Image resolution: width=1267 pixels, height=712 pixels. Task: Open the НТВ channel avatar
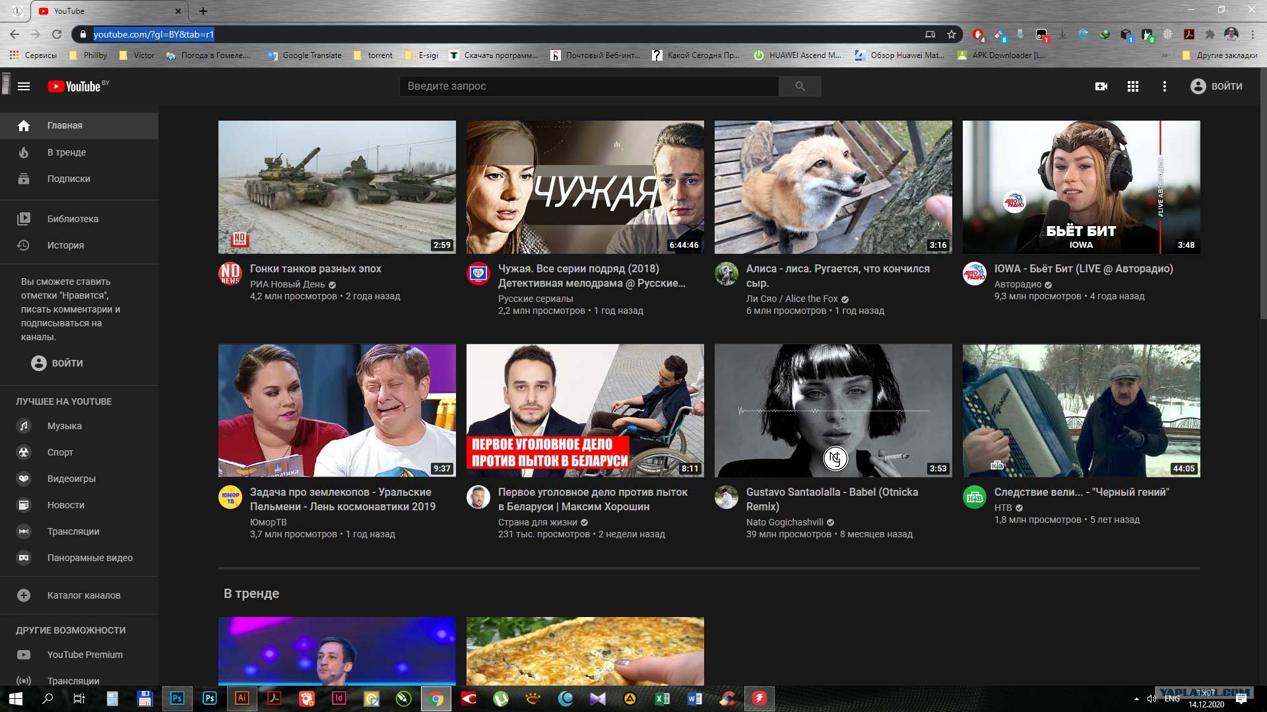tap(975, 497)
